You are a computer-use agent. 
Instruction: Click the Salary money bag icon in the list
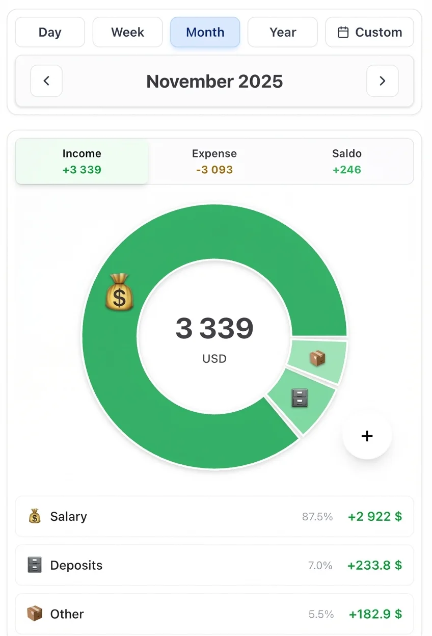pyautogui.click(x=34, y=516)
